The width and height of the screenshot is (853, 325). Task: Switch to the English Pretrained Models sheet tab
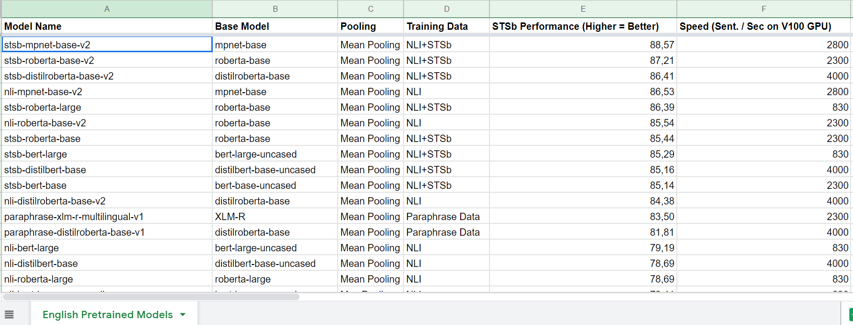pyautogui.click(x=107, y=315)
